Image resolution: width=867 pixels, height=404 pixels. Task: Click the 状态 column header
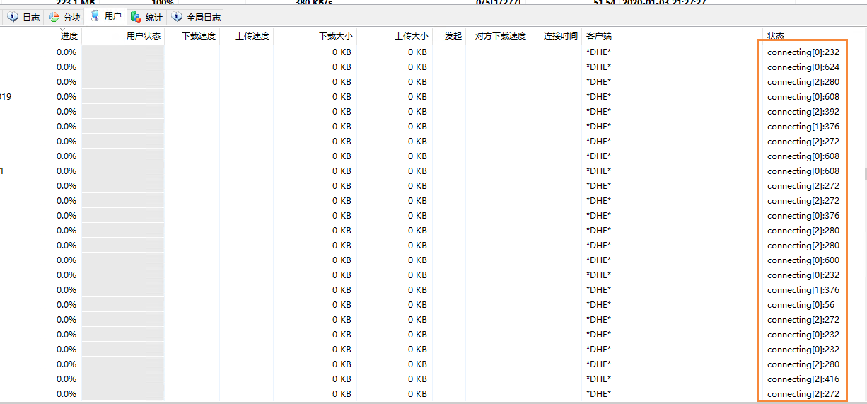tap(776, 36)
